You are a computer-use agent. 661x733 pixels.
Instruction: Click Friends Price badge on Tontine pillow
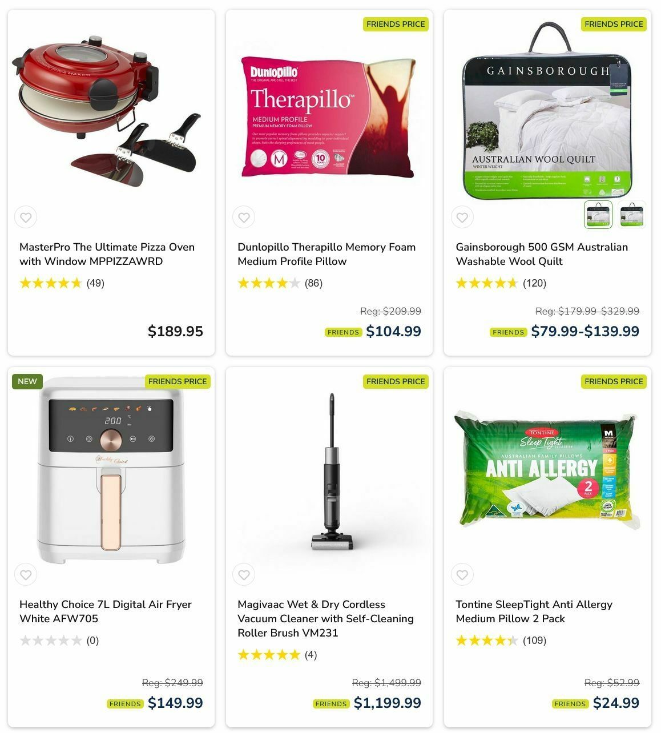pos(614,381)
